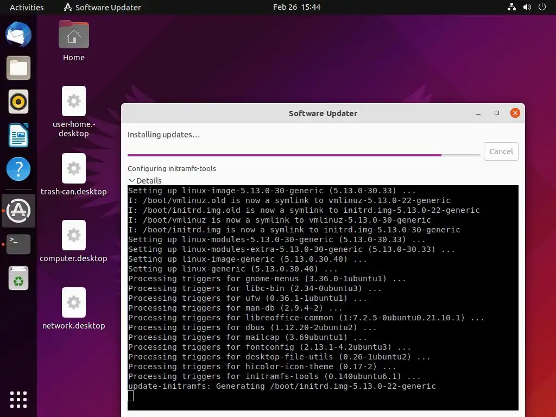The image size is (556, 417).
Task: Select user-home.desktop file icon
Action: click(x=74, y=112)
